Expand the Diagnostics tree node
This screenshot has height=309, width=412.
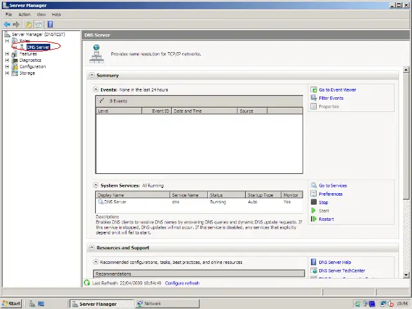pyautogui.click(x=7, y=60)
